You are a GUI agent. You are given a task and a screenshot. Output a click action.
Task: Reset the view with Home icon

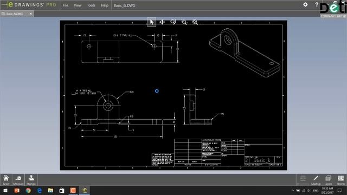coord(6,180)
